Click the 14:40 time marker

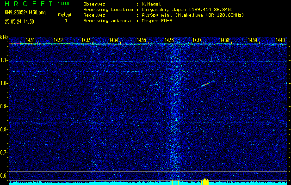coord(280,40)
